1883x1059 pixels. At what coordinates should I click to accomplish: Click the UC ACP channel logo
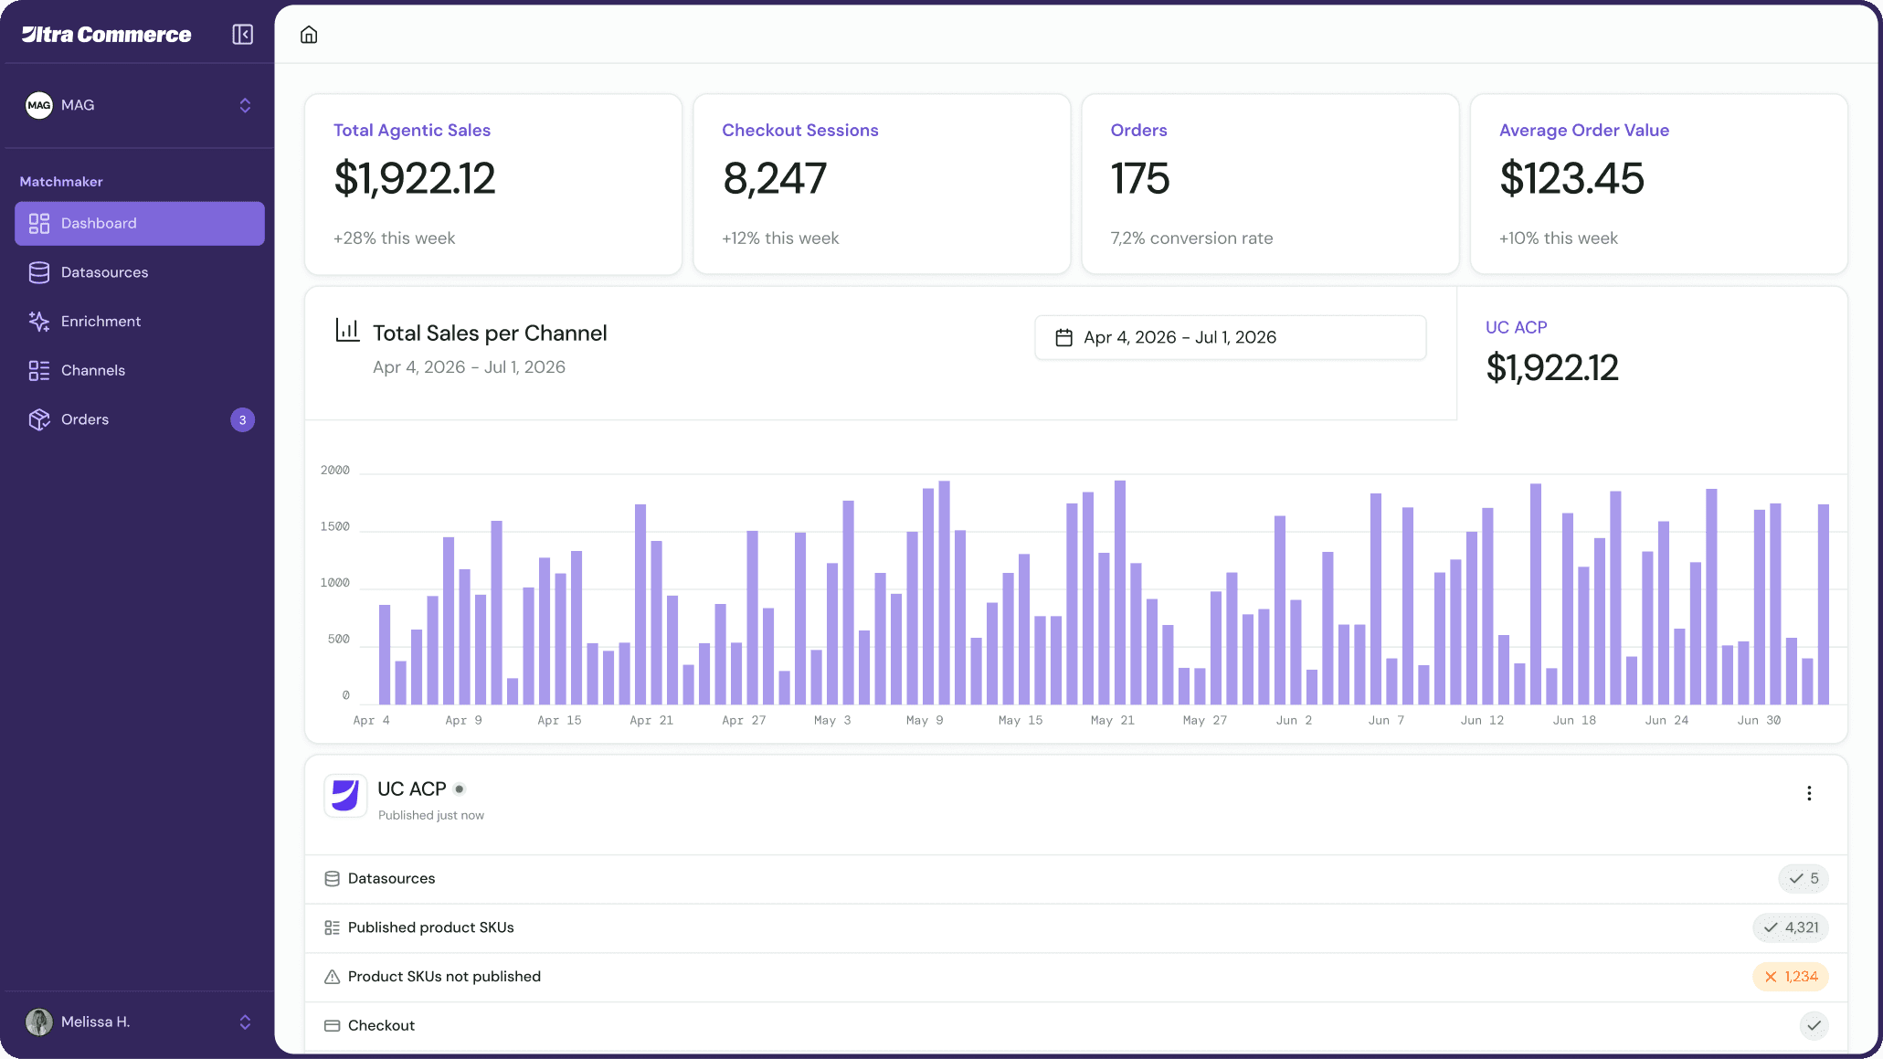pyautogui.click(x=345, y=796)
